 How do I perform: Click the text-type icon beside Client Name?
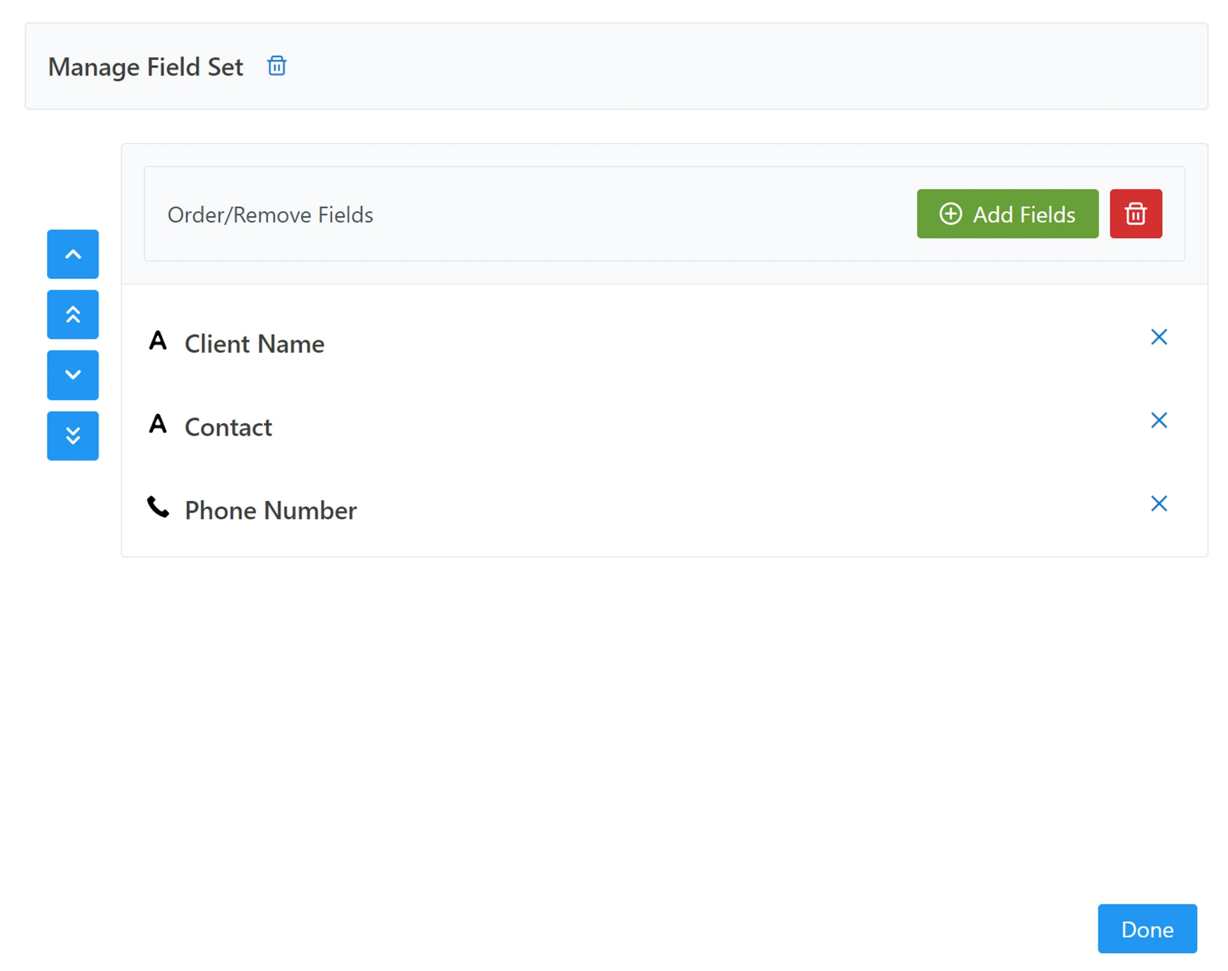[x=158, y=340]
